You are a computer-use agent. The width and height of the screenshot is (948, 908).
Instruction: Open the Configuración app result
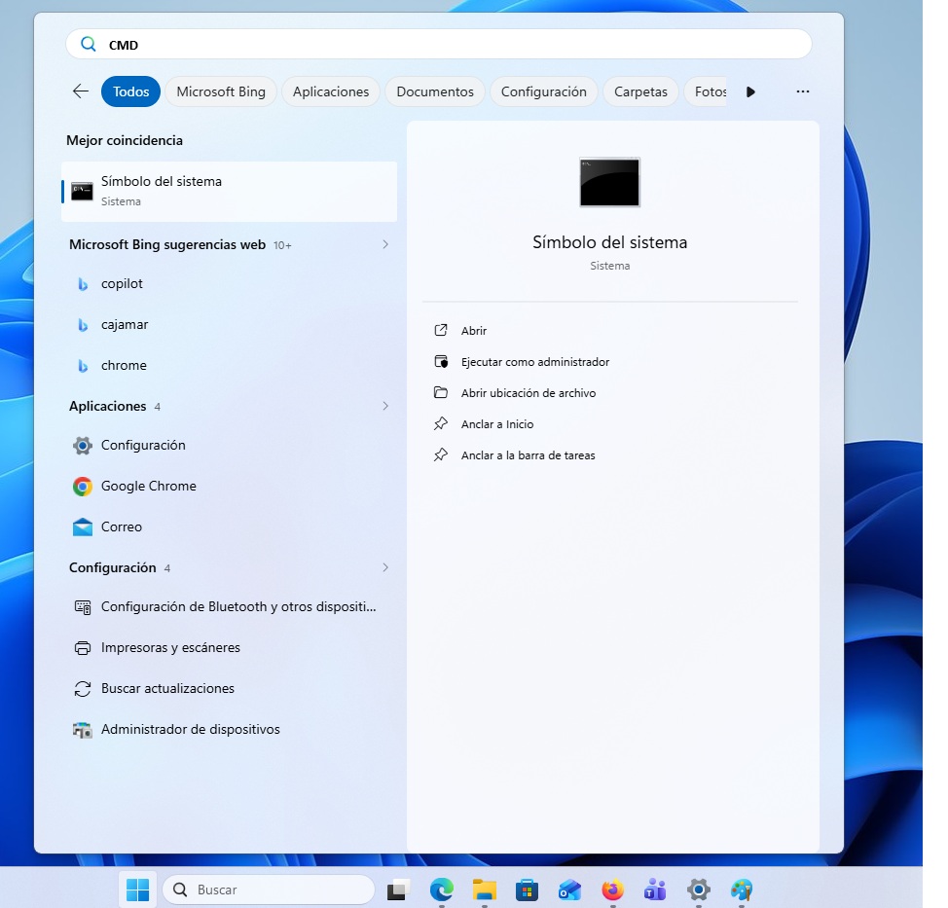pos(229,446)
